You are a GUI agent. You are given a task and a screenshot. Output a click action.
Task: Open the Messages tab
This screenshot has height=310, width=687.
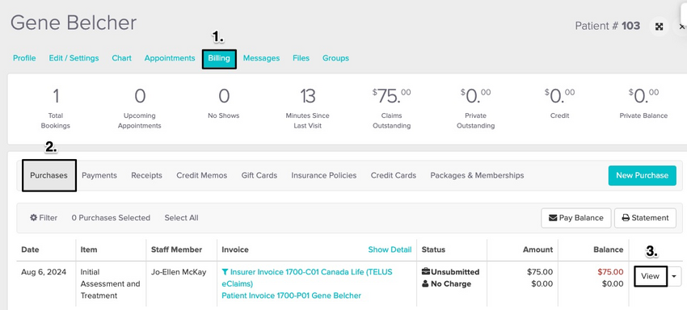point(261,58)
